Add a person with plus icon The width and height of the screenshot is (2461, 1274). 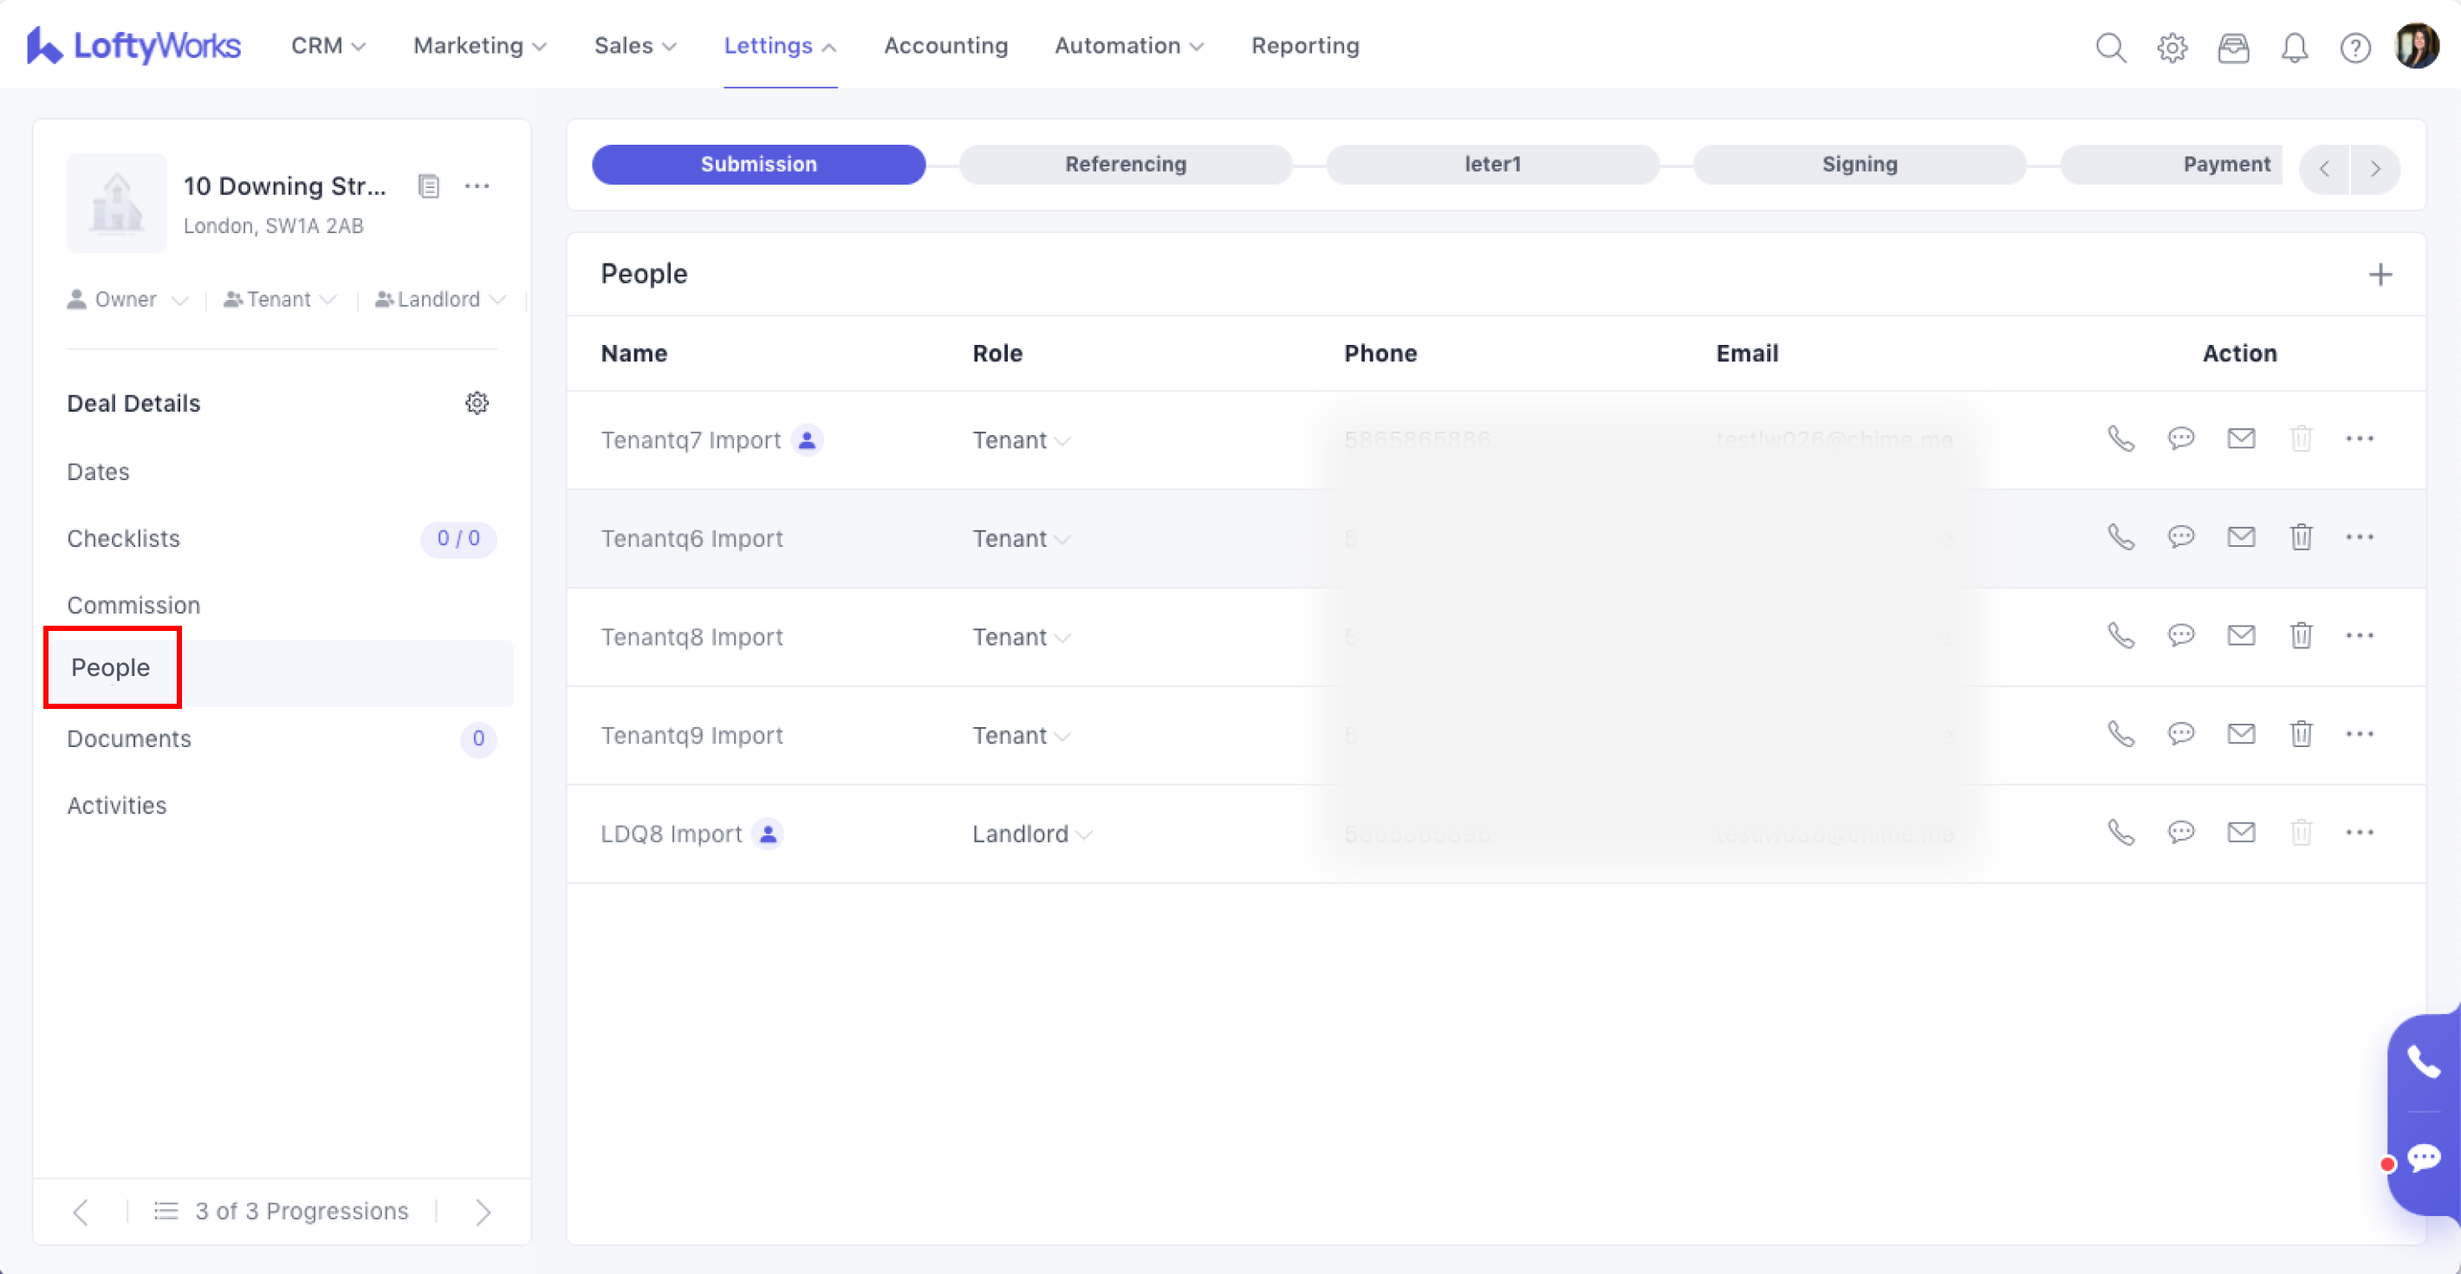pos(2380,276)
